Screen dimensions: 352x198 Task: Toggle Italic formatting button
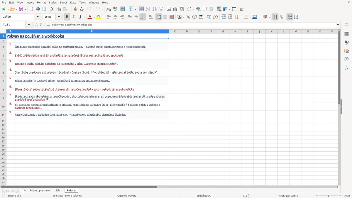point(74,17)
